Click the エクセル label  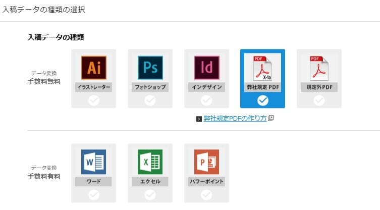tap(150, 181)
